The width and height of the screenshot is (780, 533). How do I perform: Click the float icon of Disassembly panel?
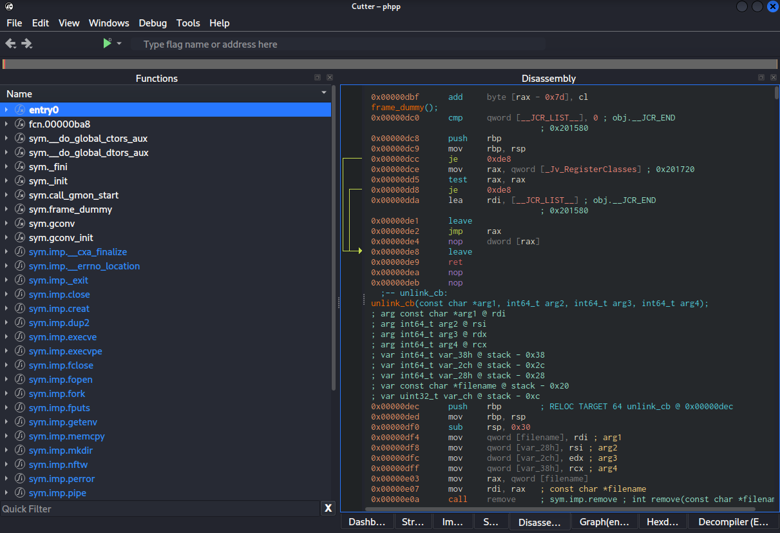point(762,77)
